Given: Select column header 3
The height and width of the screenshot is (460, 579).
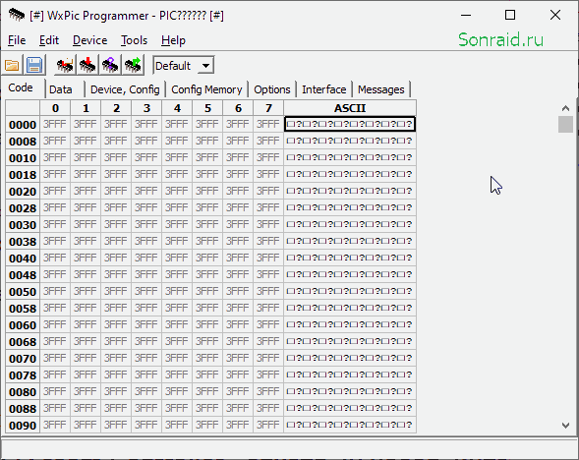Looking at the screenshot, I should point(146,108).
